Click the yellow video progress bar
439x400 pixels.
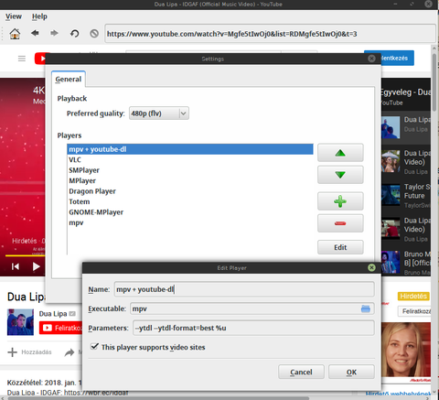[x=25, y=255]
